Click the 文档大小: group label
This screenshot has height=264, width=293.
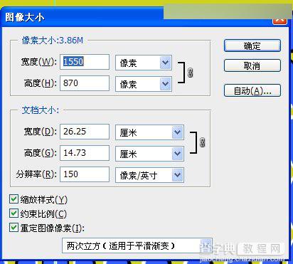[41, 110]
